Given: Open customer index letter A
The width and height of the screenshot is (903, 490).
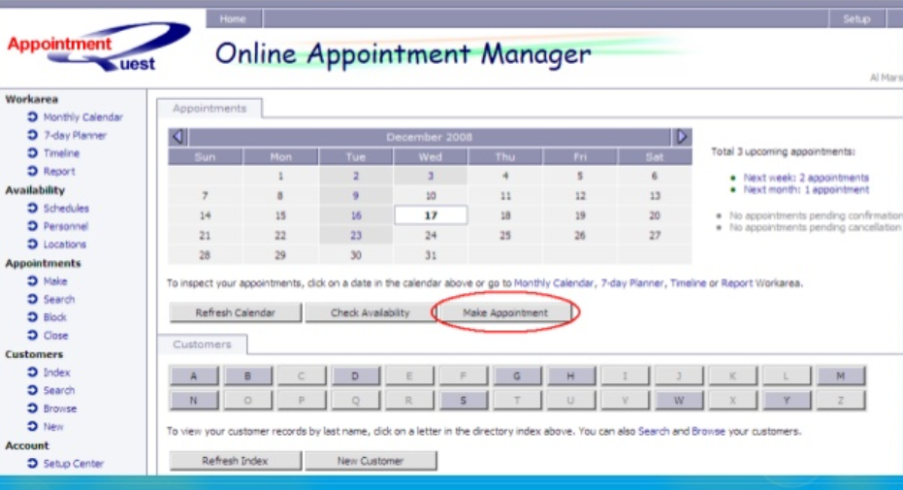Looking at the screenshot, I should 194,376.
